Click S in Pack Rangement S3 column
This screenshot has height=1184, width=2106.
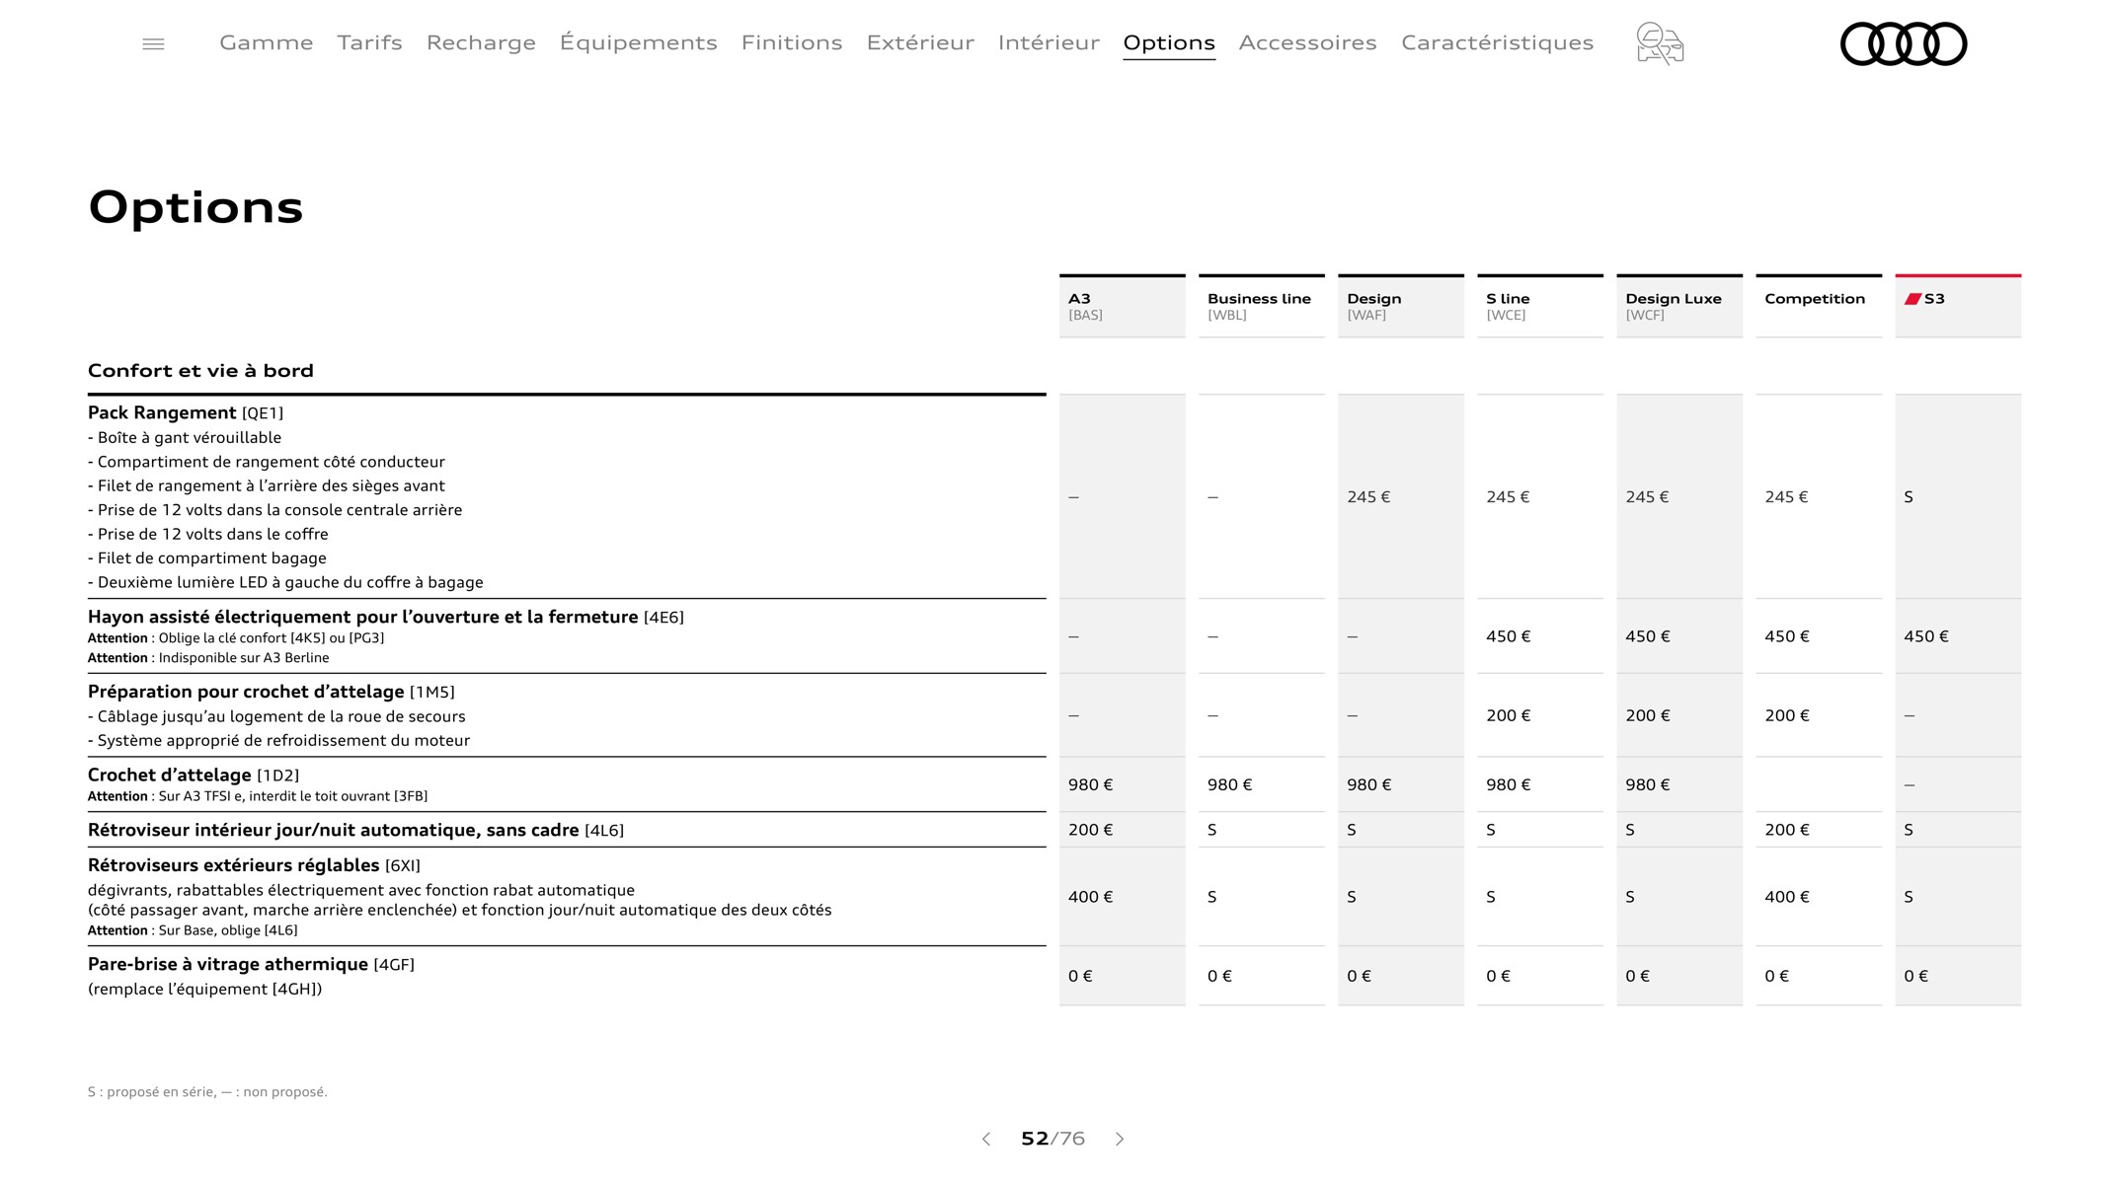pyautogui.click(x=1909, y=497)
